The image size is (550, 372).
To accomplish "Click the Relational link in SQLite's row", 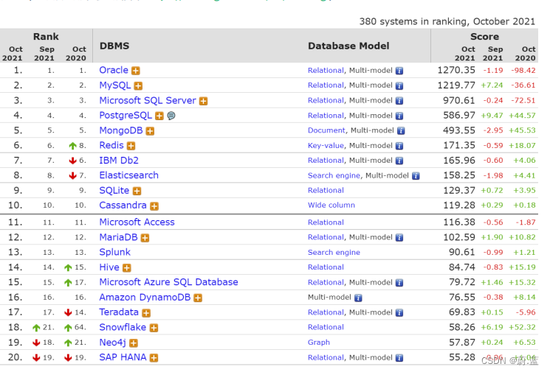I will pos(326,191).
